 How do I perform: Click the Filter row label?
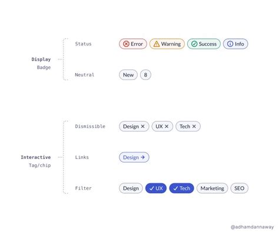(84, 188)
